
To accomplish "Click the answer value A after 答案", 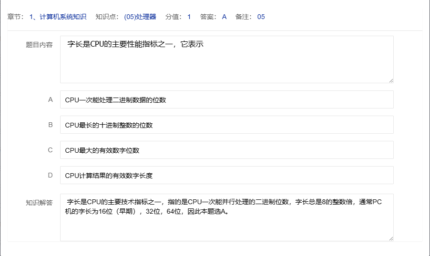I will [224, 17].
